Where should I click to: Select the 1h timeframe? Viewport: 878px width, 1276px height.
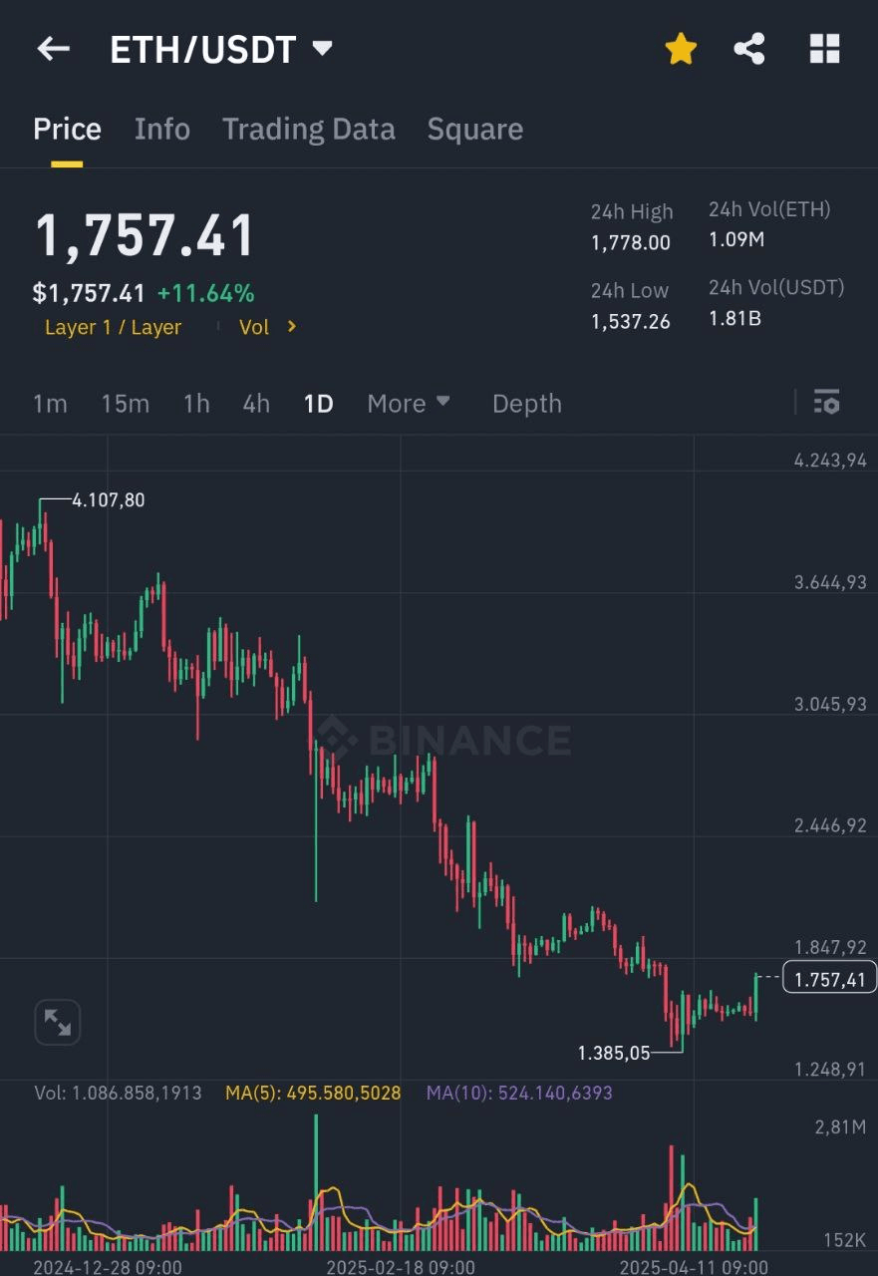tap(196, 404)
